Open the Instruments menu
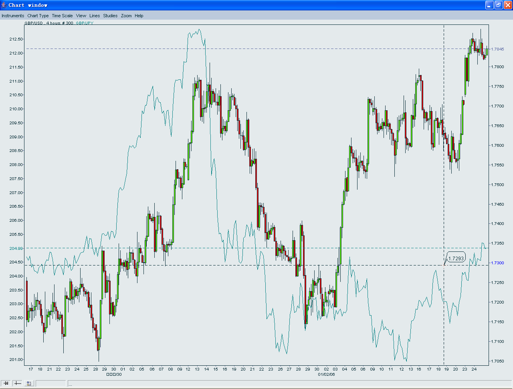513x389 pixels. [13, 16]
